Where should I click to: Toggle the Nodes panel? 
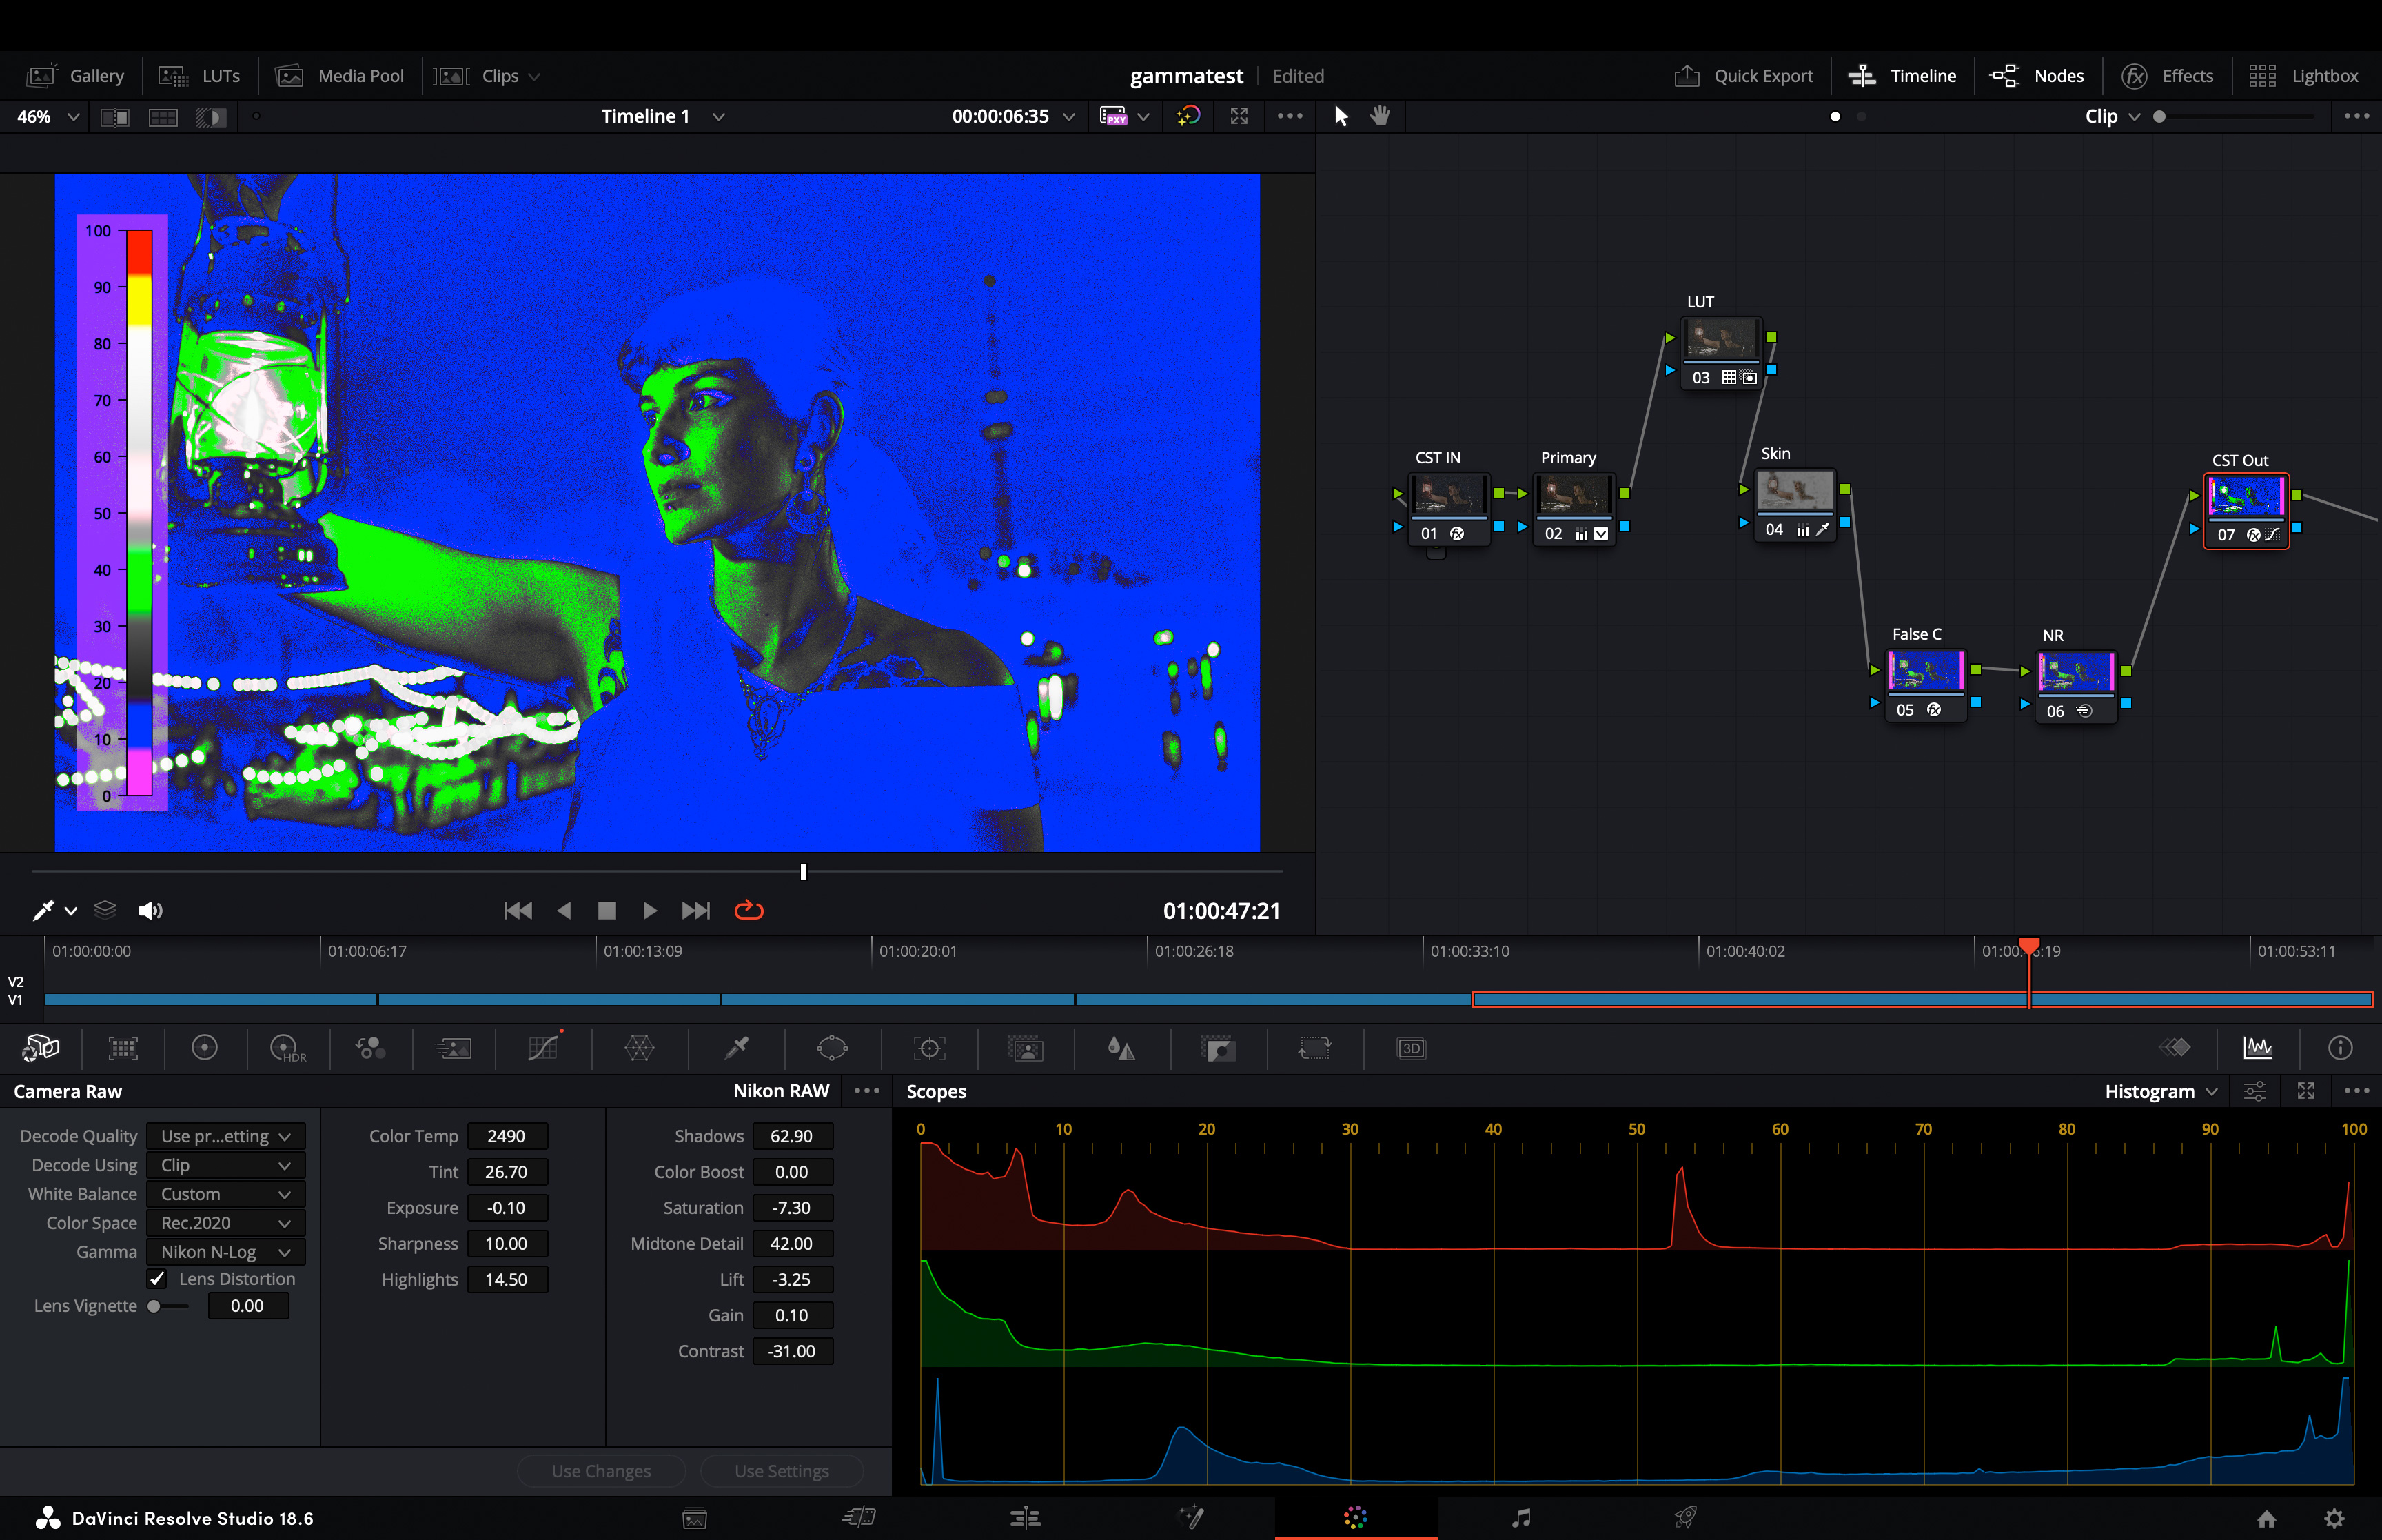[x=2037, y=76]
